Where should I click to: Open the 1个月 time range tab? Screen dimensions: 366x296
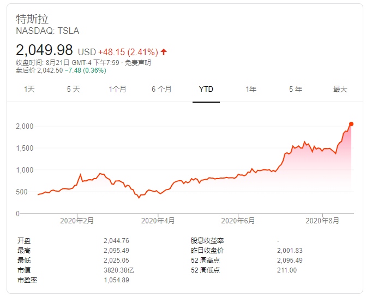click(x=117, y=89)
